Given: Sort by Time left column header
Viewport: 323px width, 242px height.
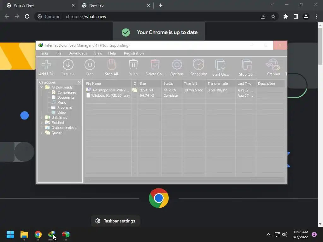Looking at the screenshot, I should pyautogui.click(x=194, y=84).
